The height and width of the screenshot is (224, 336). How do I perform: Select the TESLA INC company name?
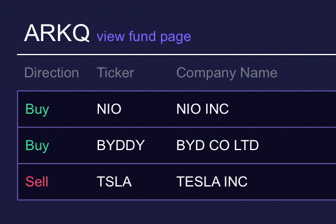[212, 182]
